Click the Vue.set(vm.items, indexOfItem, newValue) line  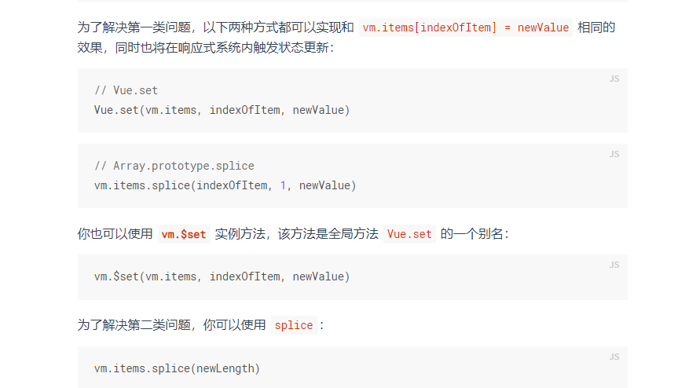222,110
